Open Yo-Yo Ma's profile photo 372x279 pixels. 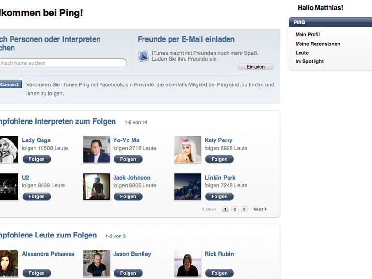point(97,149)
